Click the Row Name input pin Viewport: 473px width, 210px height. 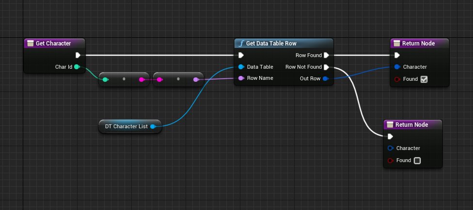(241, 78)
